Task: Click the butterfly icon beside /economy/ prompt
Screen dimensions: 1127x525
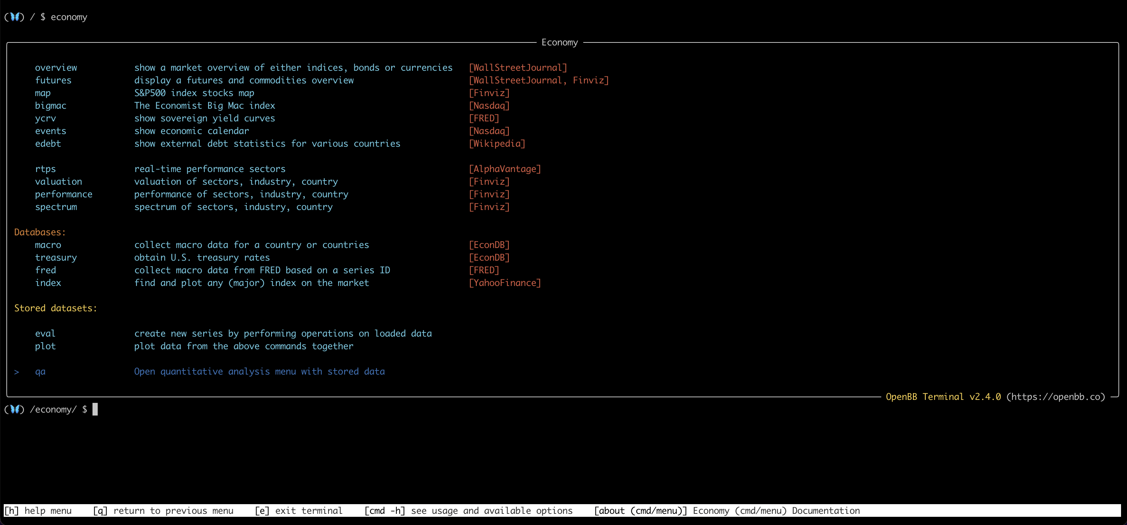Action: (x=15, y=409)
